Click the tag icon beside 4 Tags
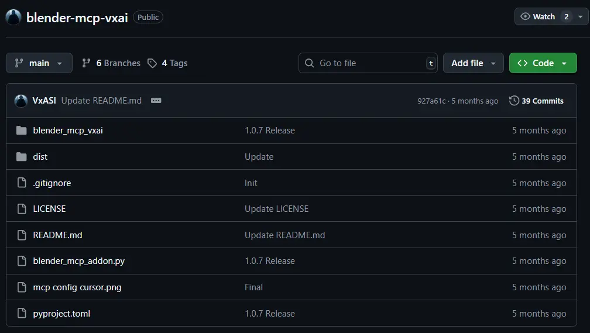Image resolution: width=590 pixels, height=333 pixels. [x=152, y=63]
